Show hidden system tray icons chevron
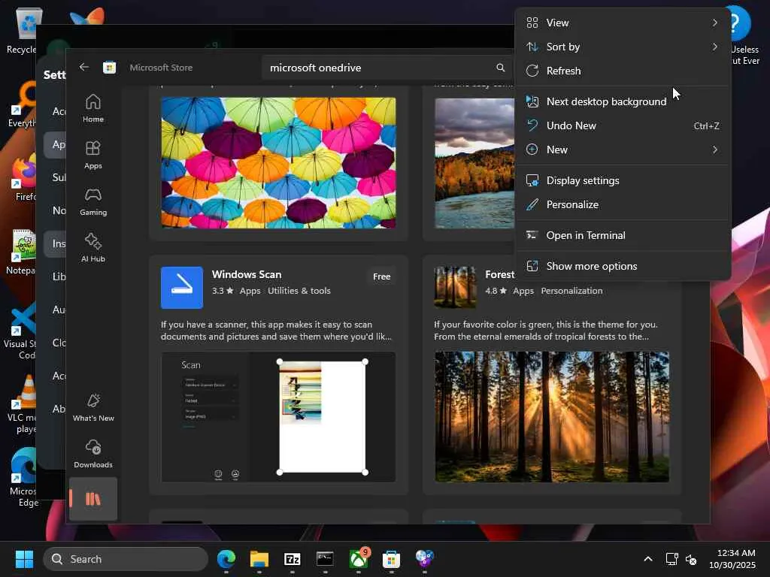770x577 pixels. pyautogui.click(x=647, y=559)
